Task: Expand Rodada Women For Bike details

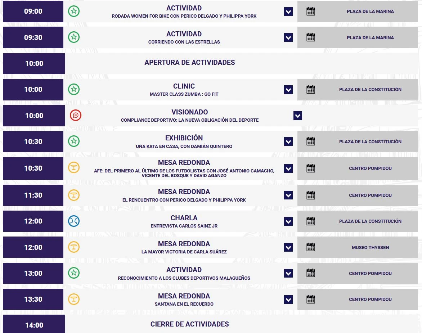Action: click(x=288, y=12)
